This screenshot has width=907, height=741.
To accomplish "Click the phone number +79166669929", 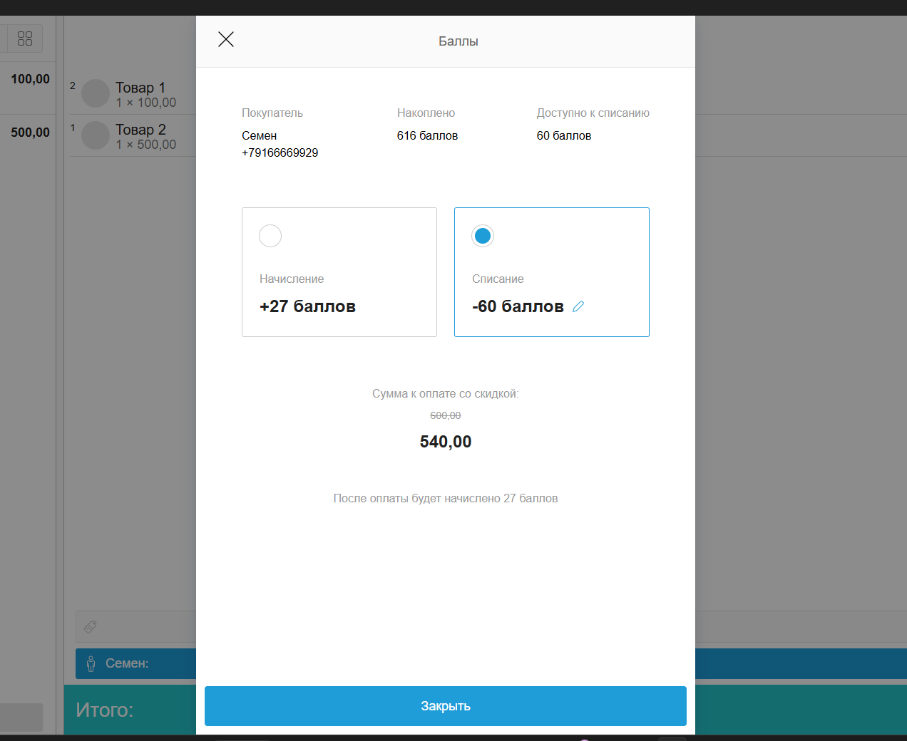I will click(x=280, y=152).
